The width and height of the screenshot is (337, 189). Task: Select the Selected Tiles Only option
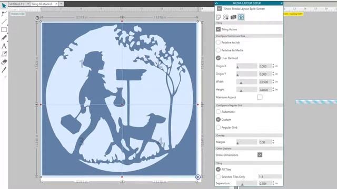[x=218, y=176]
